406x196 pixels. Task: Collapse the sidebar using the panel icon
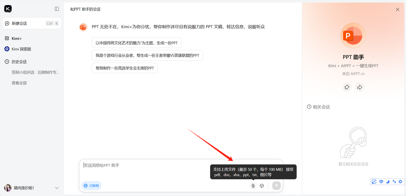(57, 9)
